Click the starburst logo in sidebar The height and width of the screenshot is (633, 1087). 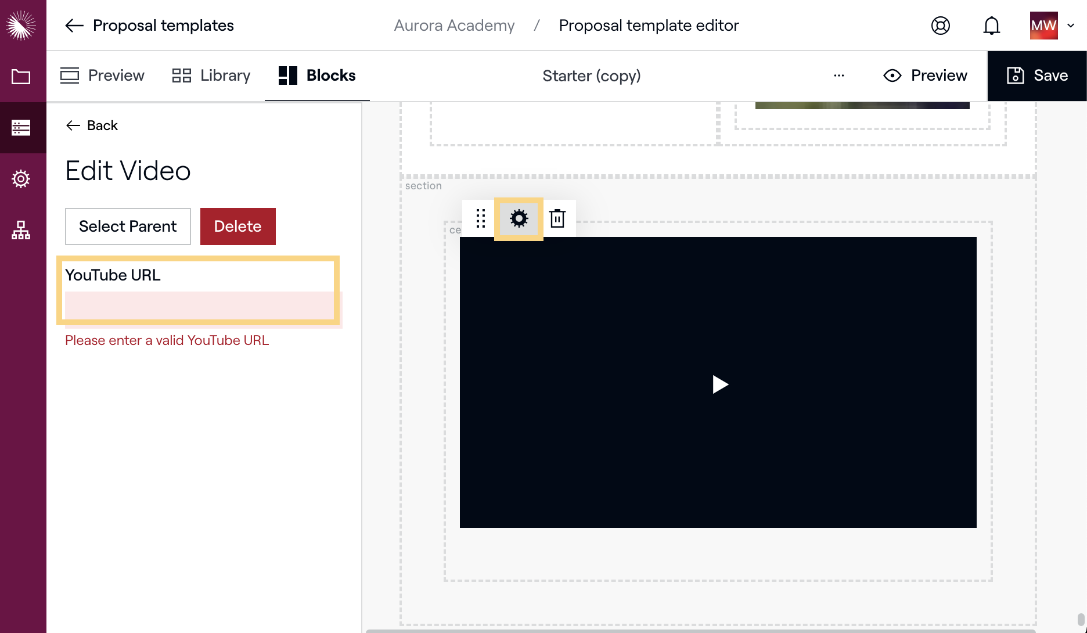[x=21, y=26]
